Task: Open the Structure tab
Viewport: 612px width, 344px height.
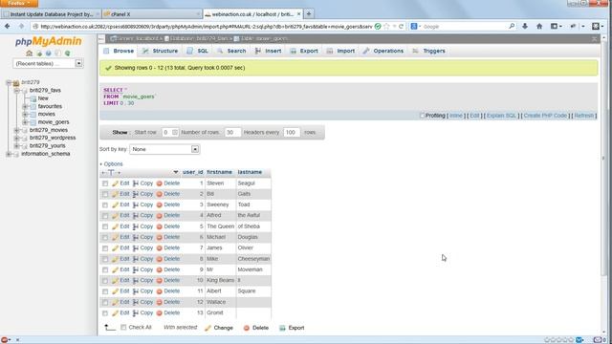Action: [x=160, y=51]
